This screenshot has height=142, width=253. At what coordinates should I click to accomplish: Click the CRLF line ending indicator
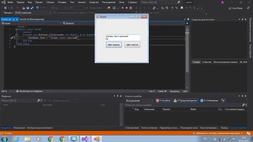(185, 91)
